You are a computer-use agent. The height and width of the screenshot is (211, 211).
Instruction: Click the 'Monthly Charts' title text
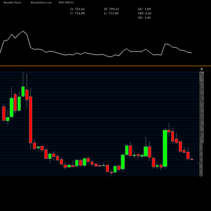[12, 3]
